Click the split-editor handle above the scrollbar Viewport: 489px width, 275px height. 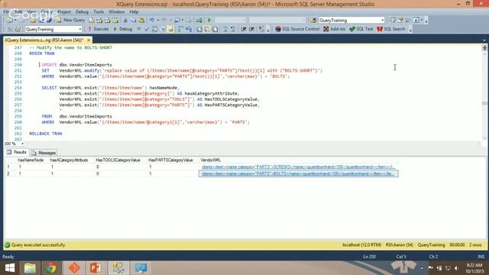[484, 47]
